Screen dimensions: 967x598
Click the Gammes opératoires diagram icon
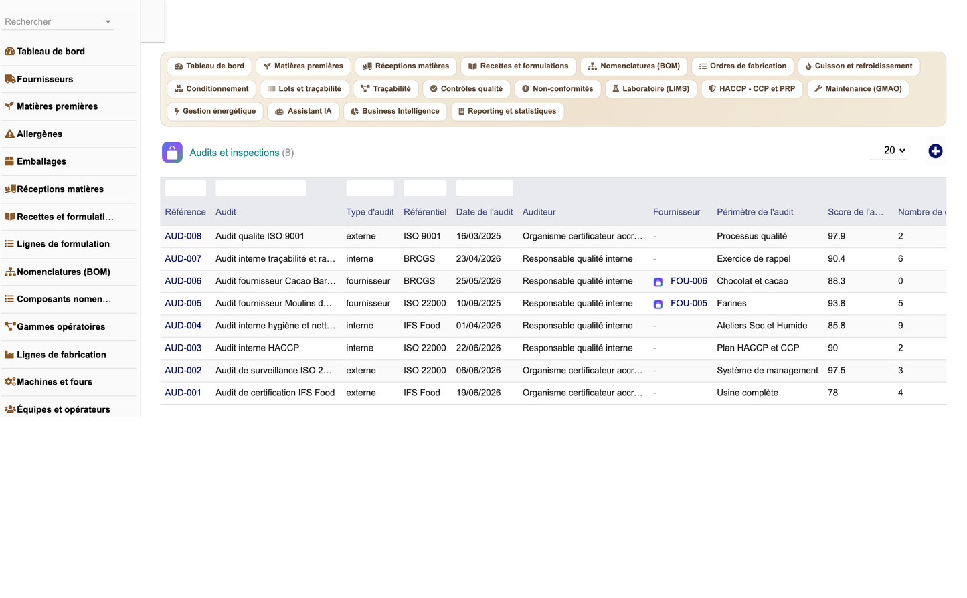tap(9, 327)
